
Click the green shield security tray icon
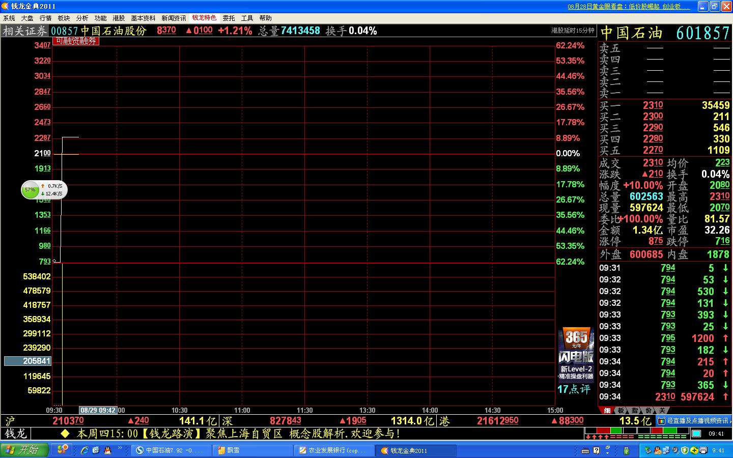click(x=685, y=450)
